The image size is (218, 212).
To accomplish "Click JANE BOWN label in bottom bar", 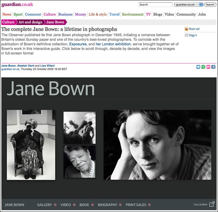I will click(x=14, y=205).
